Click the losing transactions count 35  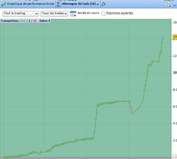[35, 21]
